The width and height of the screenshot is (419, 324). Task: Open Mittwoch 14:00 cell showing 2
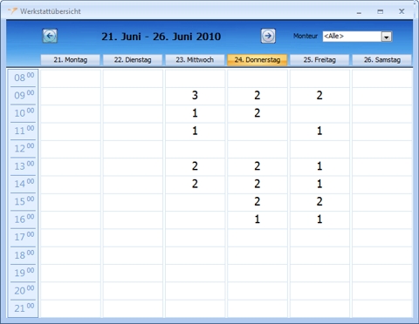coord(195,184)
